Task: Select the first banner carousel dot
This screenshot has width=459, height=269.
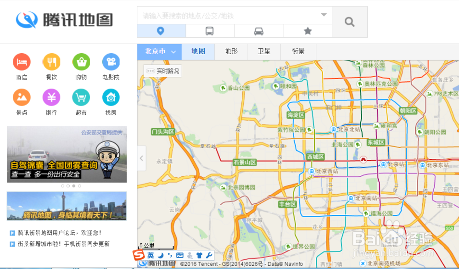Action: (62, 186)
